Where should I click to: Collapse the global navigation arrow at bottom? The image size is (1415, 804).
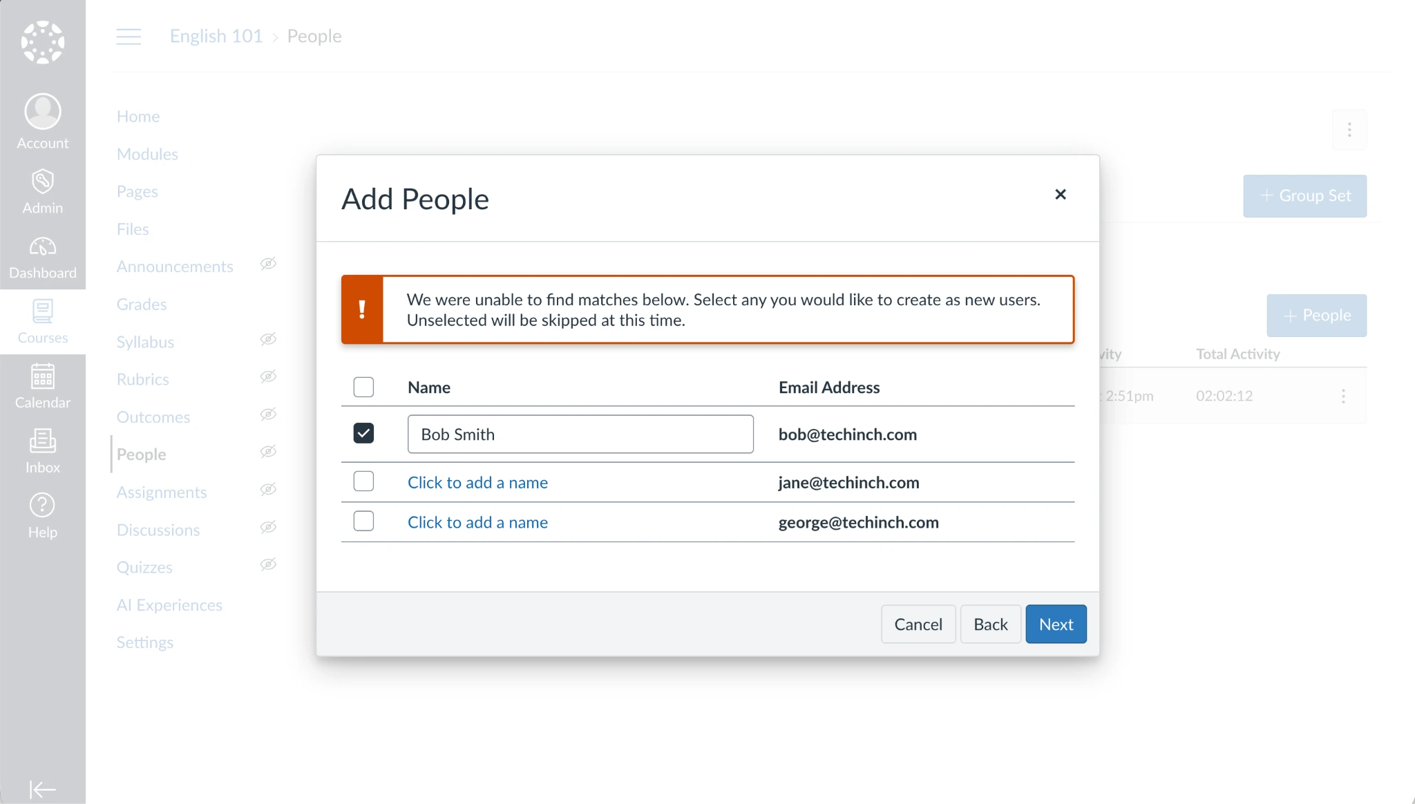point(43,789)
